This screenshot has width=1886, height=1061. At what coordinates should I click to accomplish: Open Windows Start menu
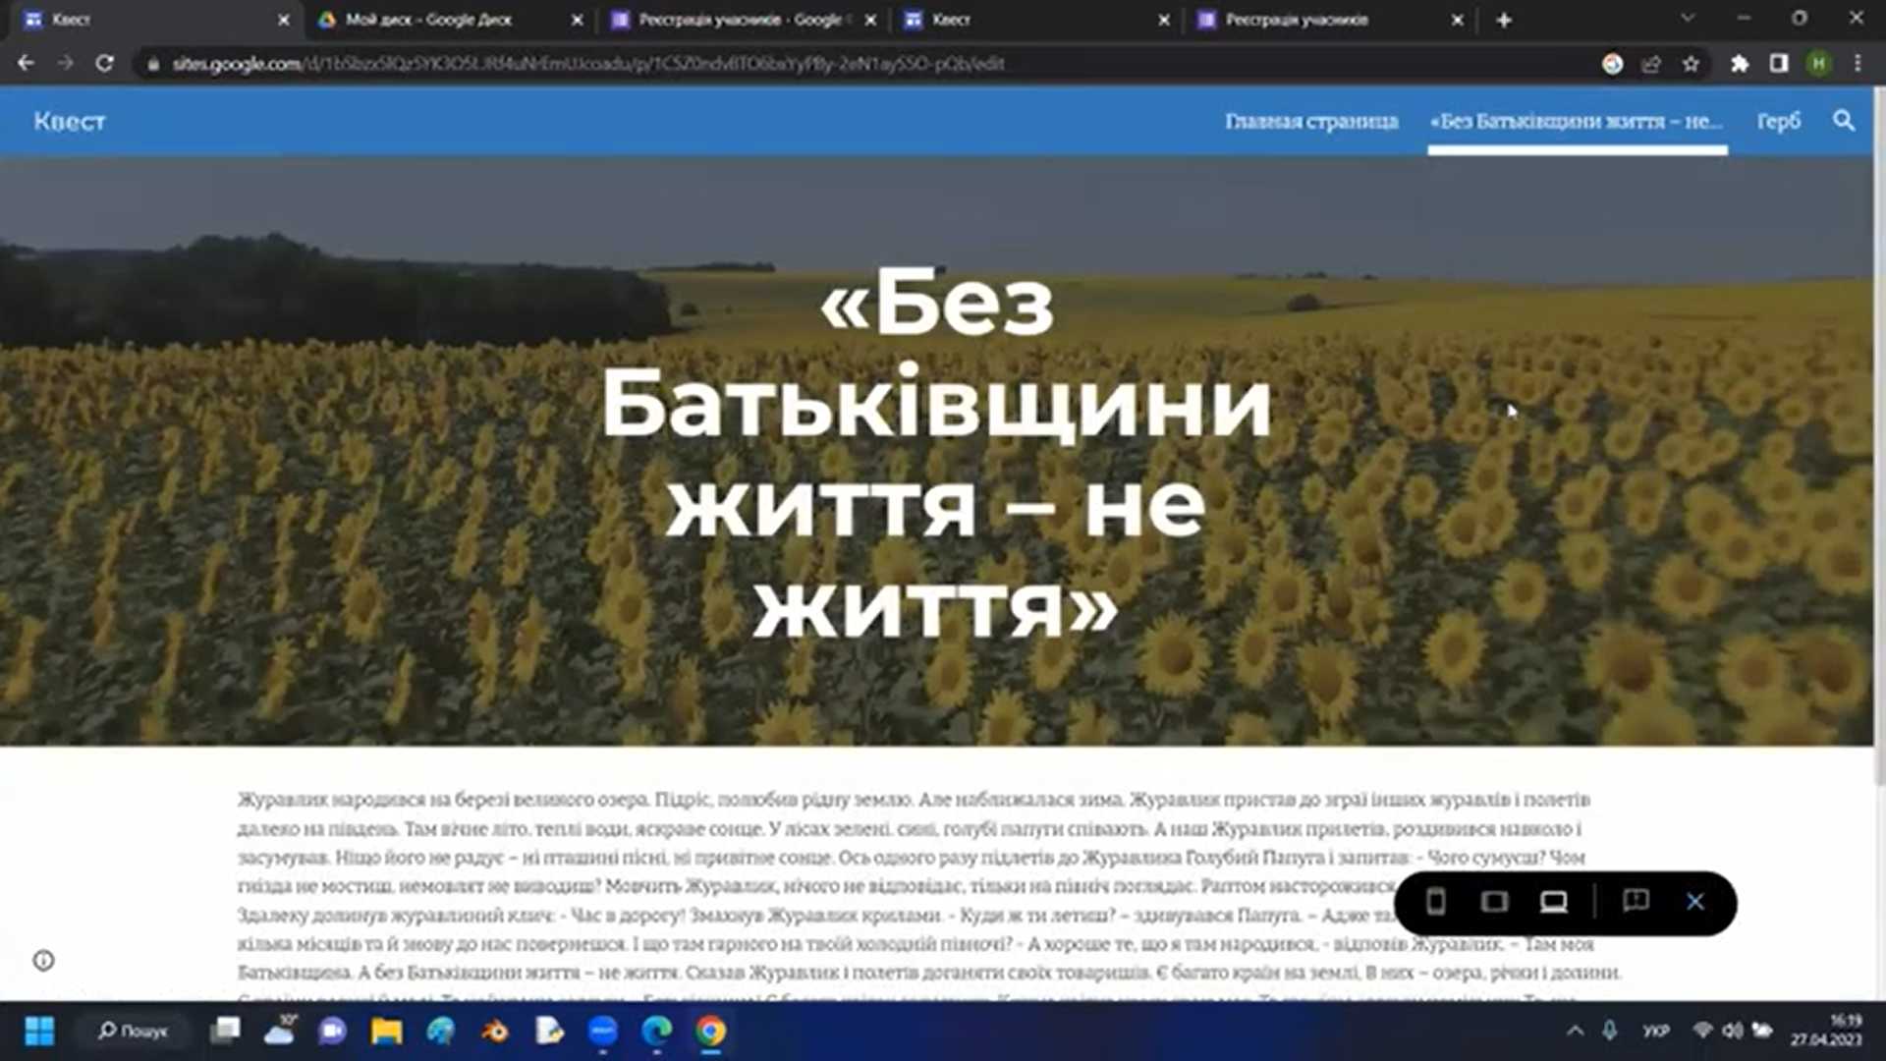(x=39, y=1031)
